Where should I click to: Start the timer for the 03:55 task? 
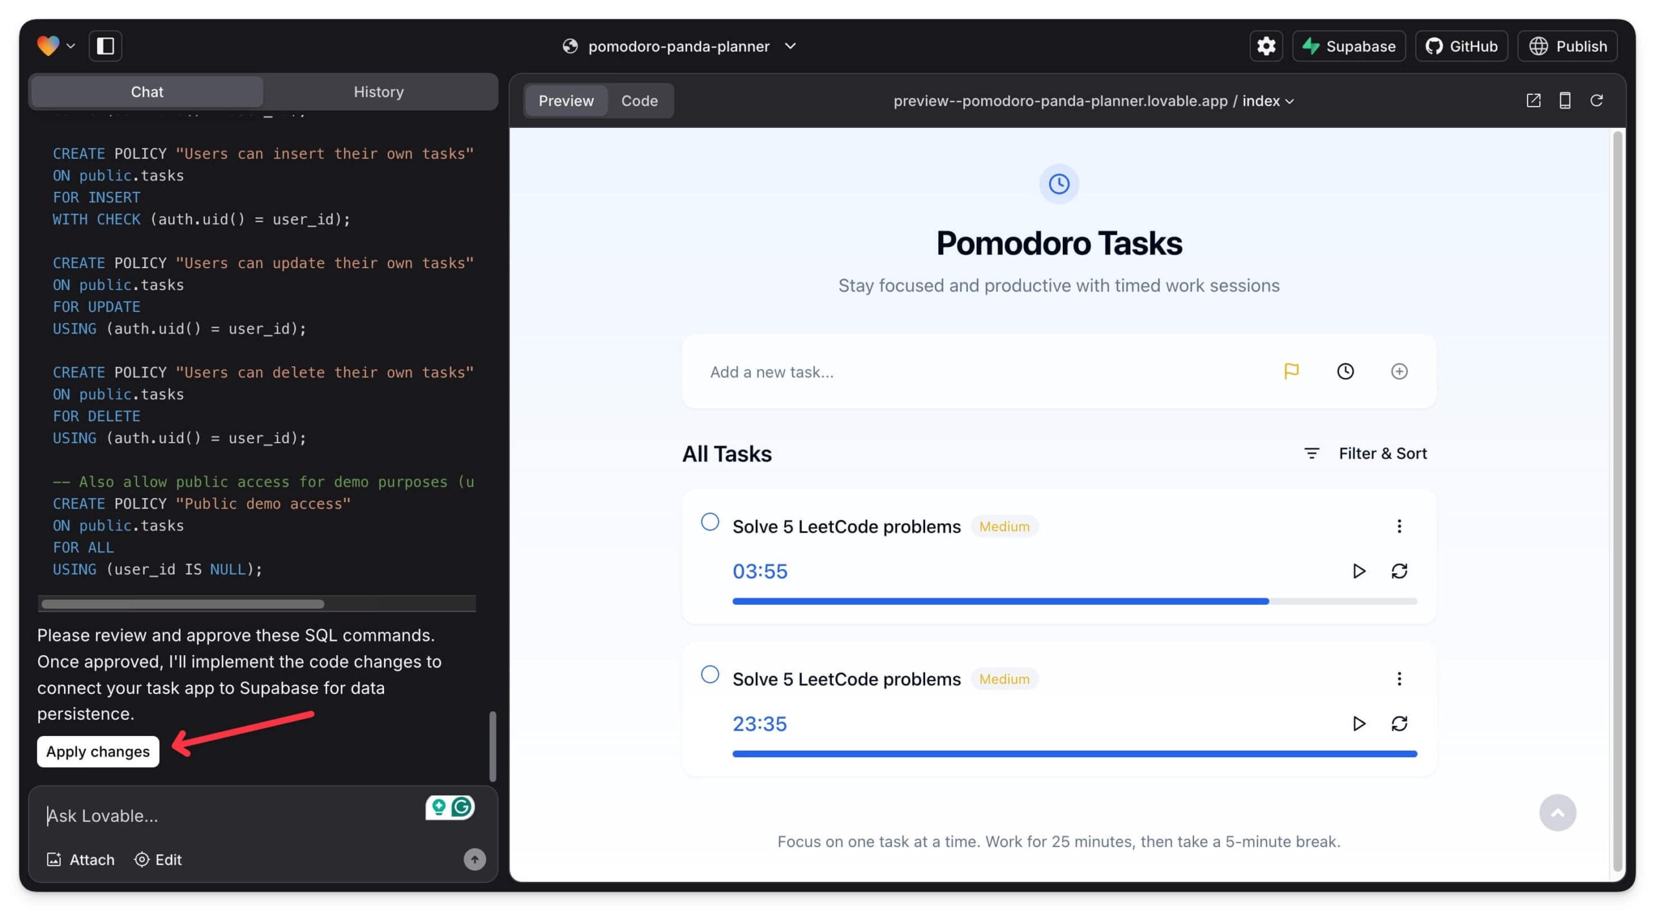pyautogui.click(x=1358, y=571)
